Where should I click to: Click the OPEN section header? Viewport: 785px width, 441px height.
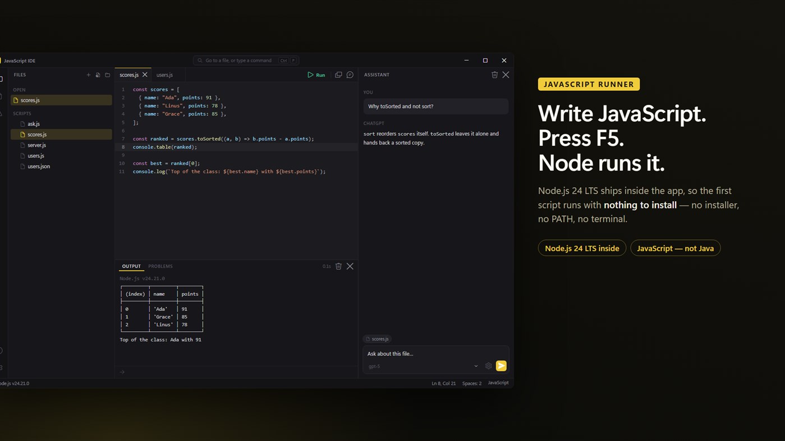(20, 90)
